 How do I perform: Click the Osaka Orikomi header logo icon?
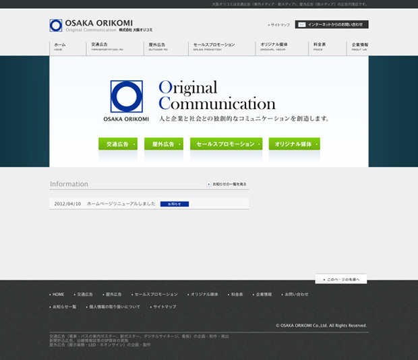click(56, 26)
